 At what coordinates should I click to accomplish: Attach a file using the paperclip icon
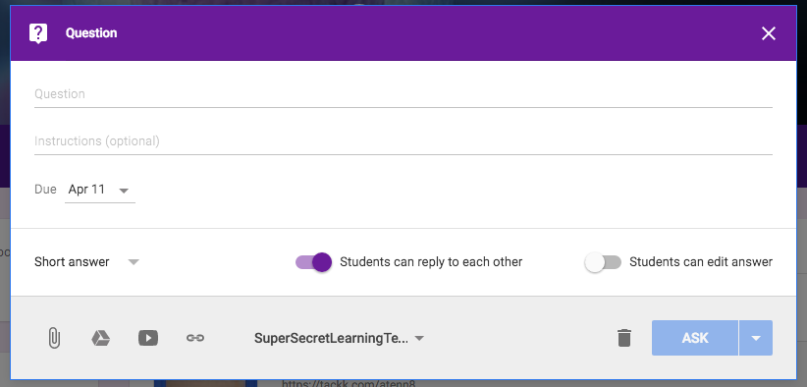[x=54, y=338]
